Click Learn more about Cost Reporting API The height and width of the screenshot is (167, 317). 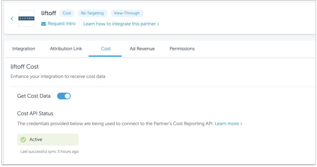pyautogui.click(x=228, y=123)
